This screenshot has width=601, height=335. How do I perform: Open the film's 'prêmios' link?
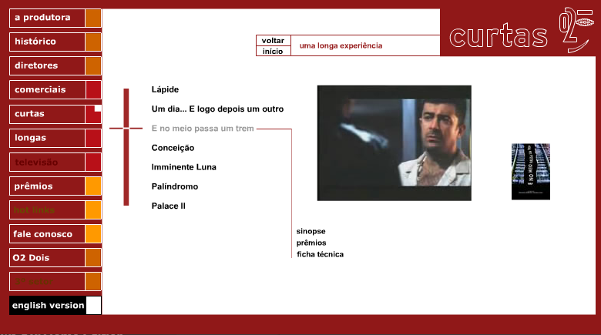[x=311, y=243]
